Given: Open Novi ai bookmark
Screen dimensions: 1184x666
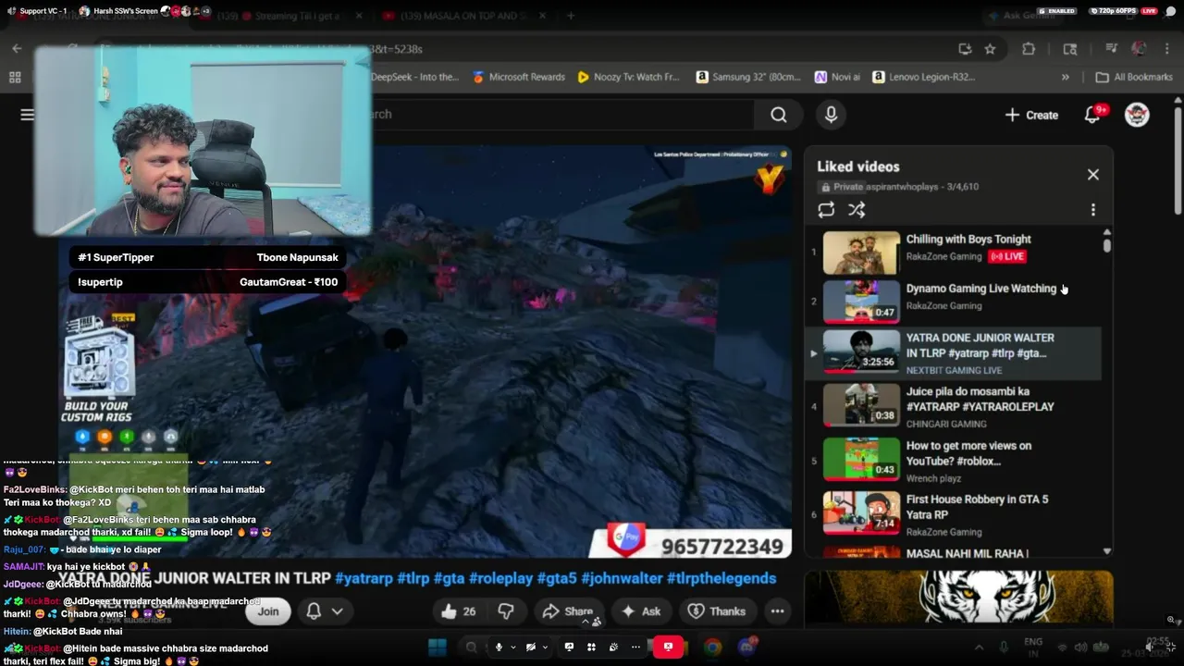Looking at the screenshot, I should (x=837, y=77).
